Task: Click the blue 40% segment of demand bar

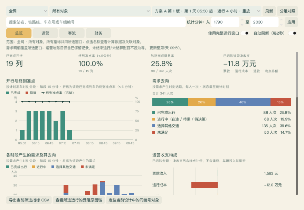Action: pos(243,102)
